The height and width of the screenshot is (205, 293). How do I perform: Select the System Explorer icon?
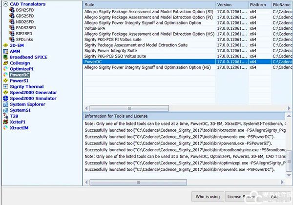5,104
